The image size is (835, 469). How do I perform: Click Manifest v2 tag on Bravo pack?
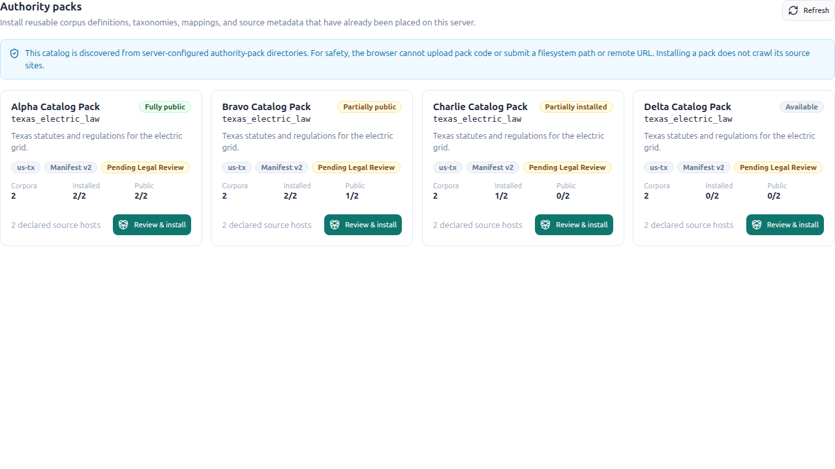pos(282,167)
